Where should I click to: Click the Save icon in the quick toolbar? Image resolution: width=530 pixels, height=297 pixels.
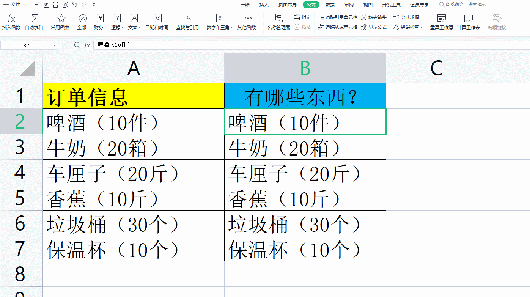36,5
